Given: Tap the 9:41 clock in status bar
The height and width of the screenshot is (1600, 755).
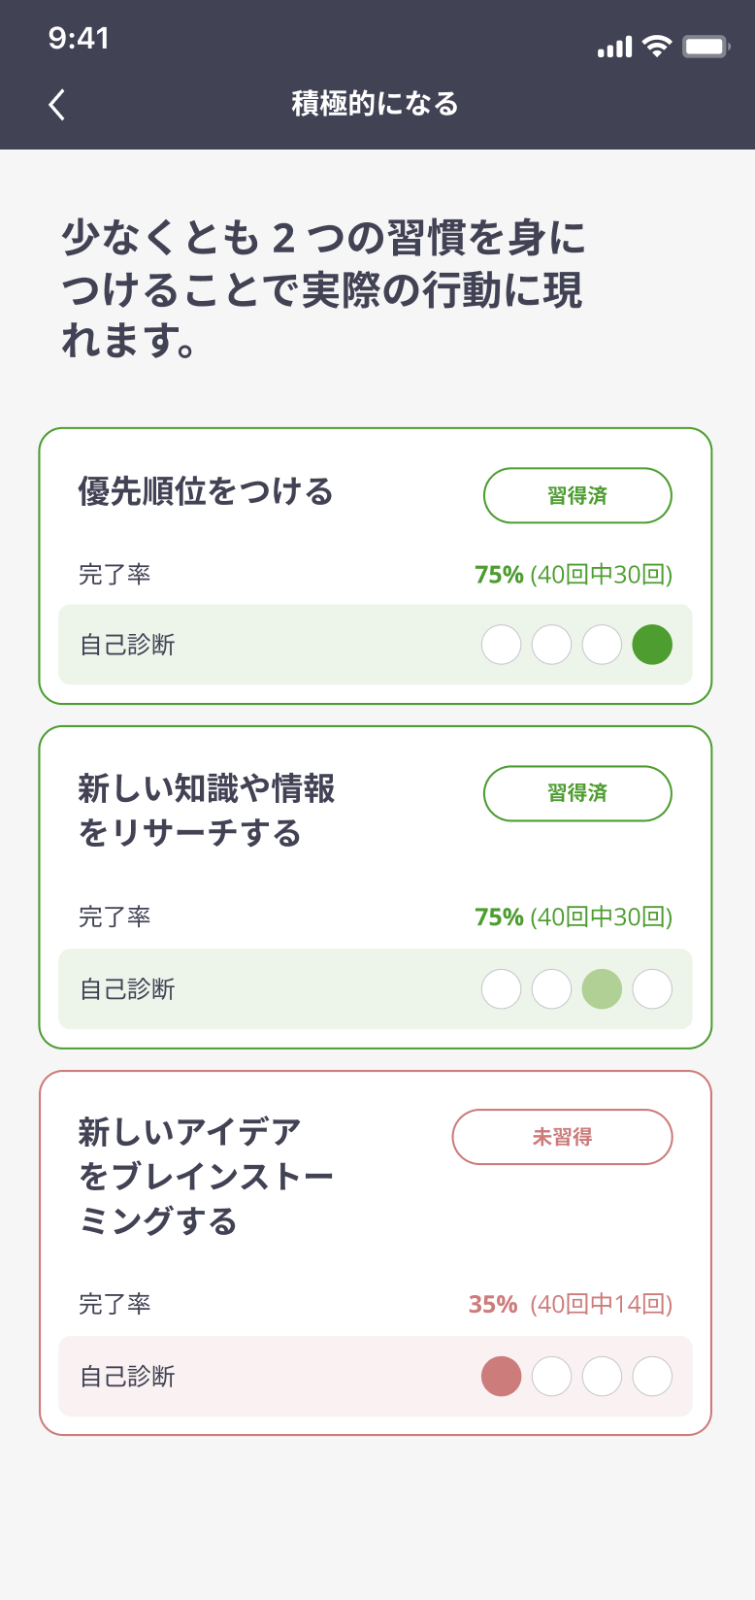Looking at the screenshot, I should point(79,38).
